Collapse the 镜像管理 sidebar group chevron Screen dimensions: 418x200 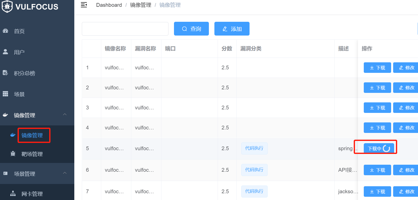(65, 114)
